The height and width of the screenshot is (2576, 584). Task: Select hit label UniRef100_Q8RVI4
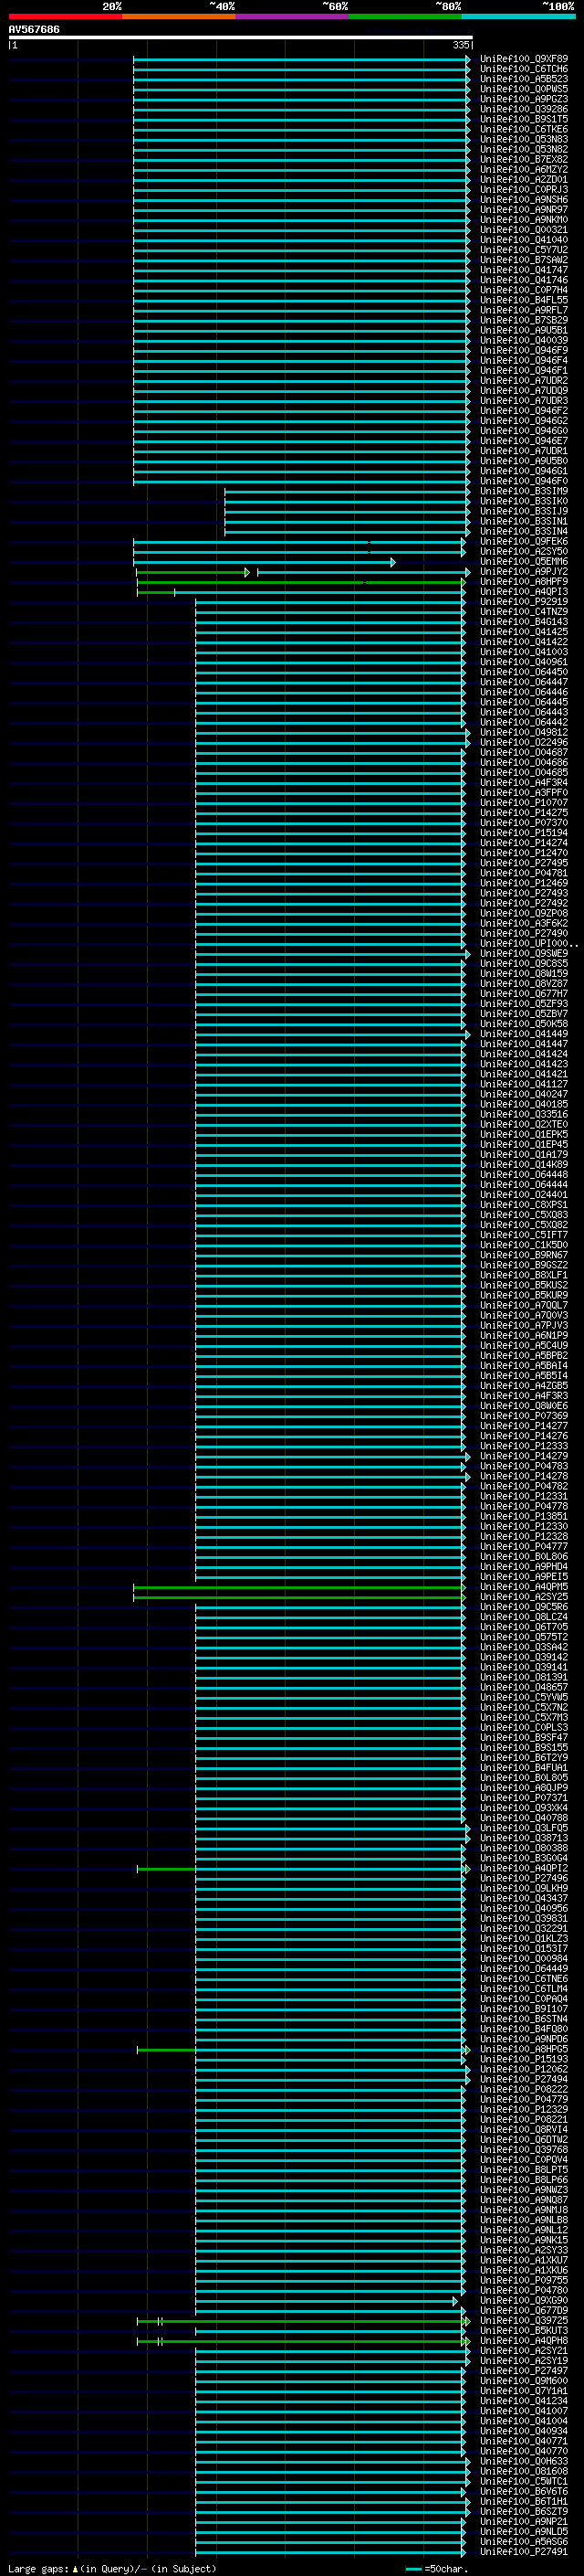(524, 2130)
